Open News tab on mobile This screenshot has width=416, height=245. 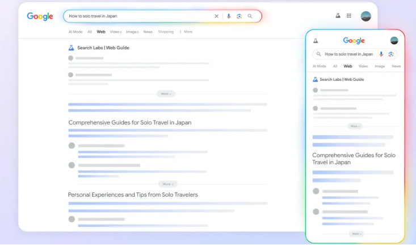396,66
